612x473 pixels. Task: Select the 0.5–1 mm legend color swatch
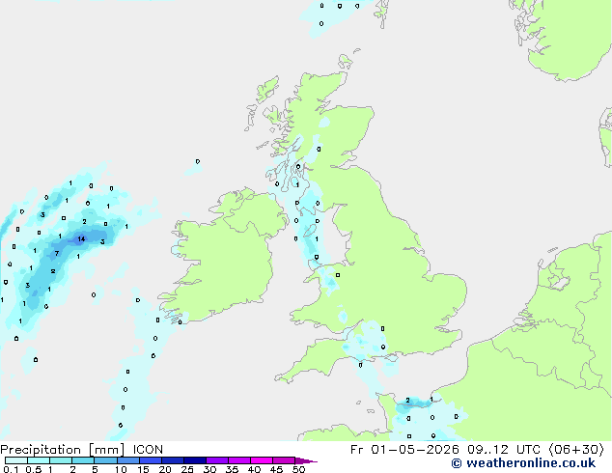39,460
